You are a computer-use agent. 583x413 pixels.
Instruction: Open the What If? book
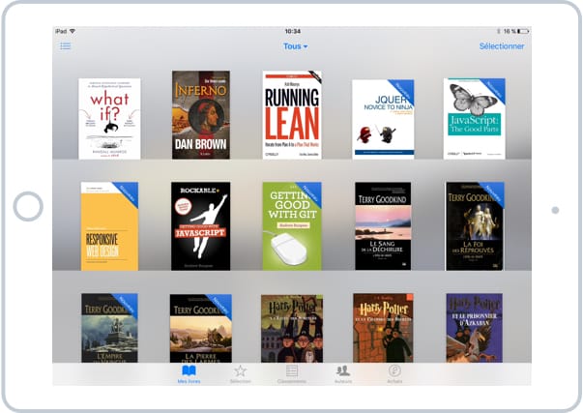(109, 119)
